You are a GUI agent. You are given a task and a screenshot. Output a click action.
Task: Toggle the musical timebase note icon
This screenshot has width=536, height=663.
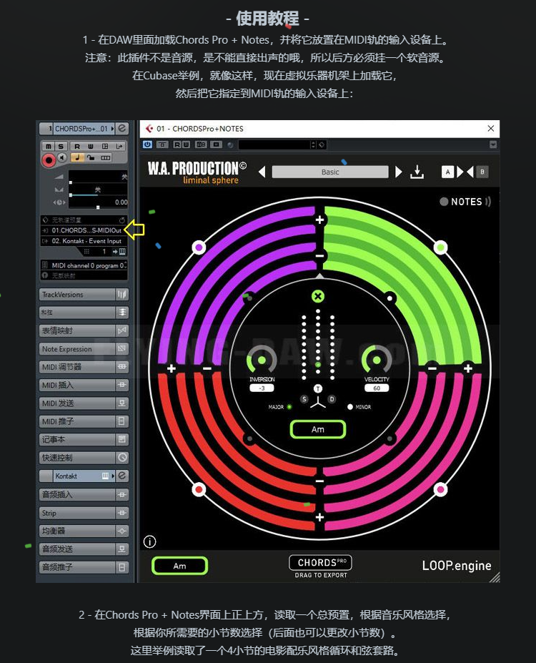[x=77, y=158]
